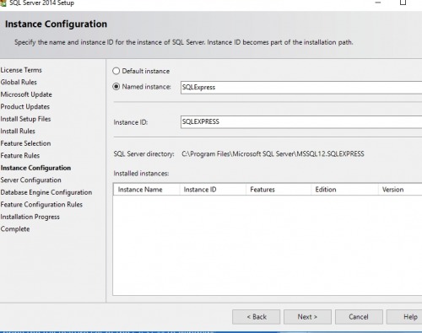Go to the Next setup step
This screenshot has height=333, width=422.
307,317
